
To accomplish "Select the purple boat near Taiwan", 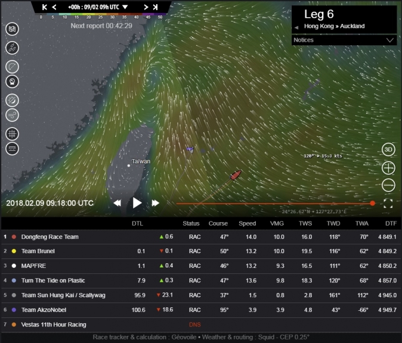I will [190, 149].
